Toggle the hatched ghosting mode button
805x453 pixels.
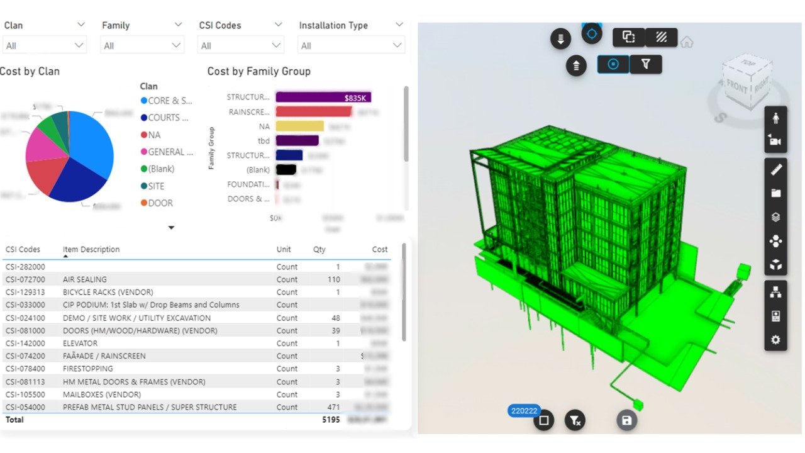point(661,37)
